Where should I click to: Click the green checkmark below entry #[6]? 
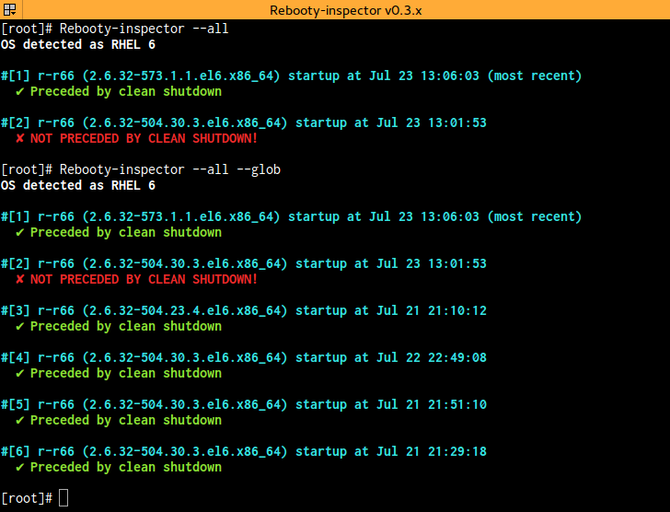[x=19, y=468]
